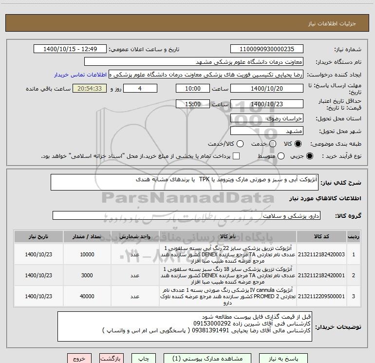375x363 pixels.
Task: Click the چاپ print button
Action: [x=144, y=359]
